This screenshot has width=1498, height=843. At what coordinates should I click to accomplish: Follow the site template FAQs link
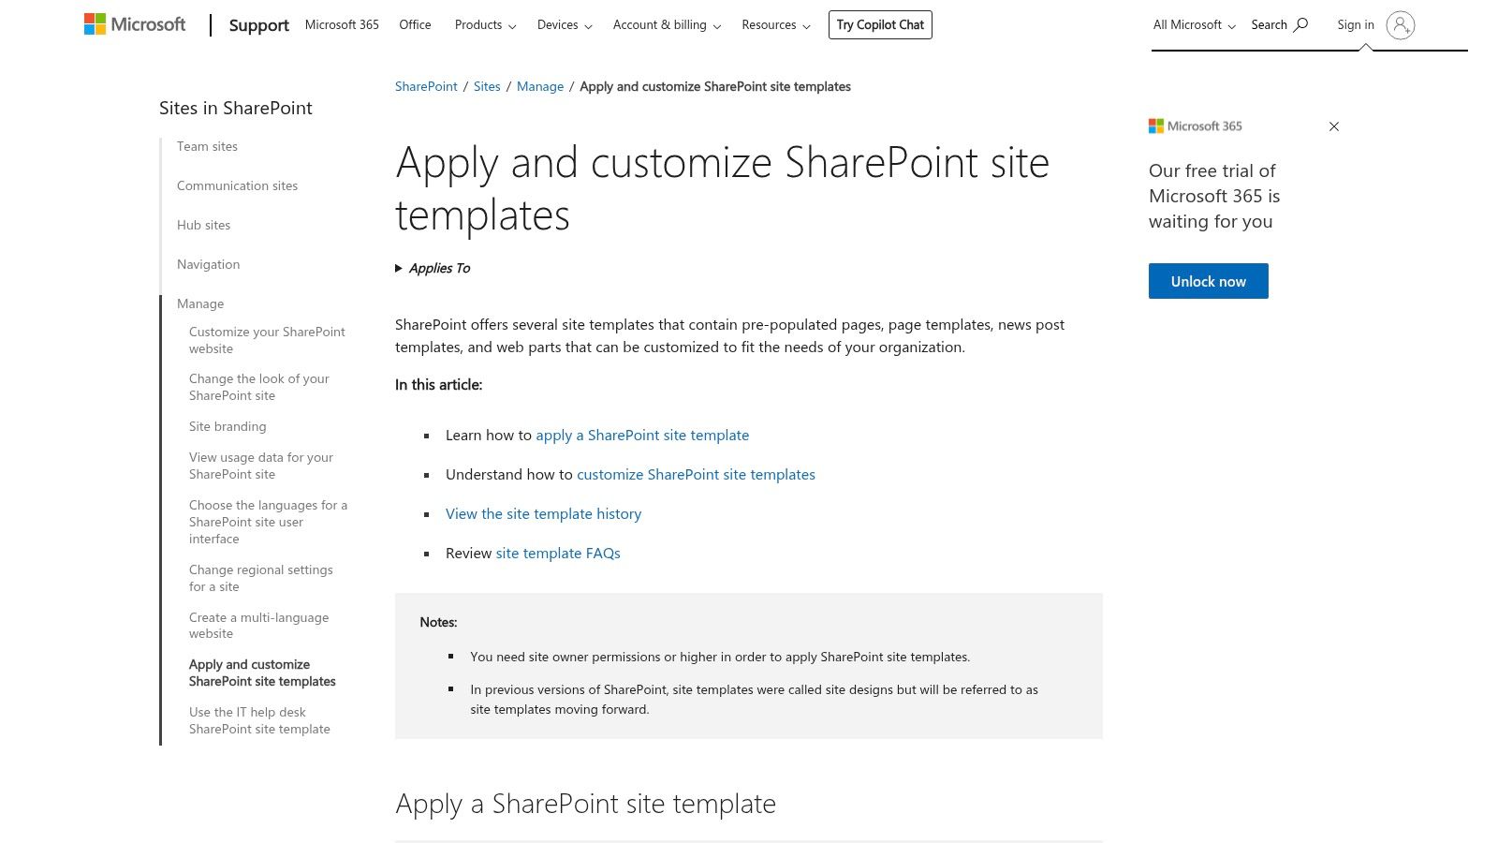click(x=557, y=553)
